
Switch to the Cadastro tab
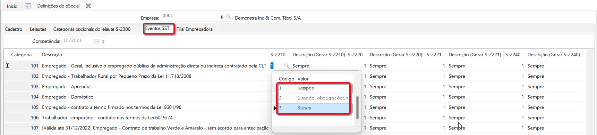click(14, 29)
